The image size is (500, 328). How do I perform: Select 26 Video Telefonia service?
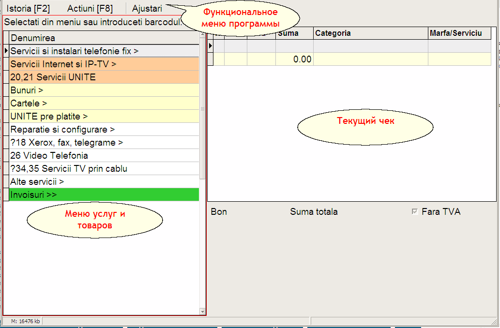104,156
